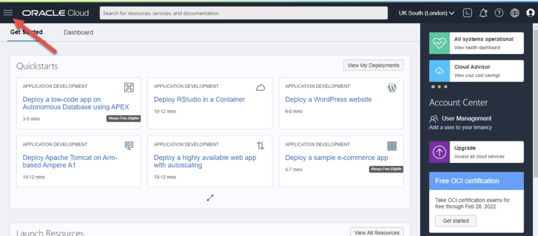Open the user profile avatar menu
The height and width of the screenshot is (236, 538).
pyautogui.click(x=530, y=13)
